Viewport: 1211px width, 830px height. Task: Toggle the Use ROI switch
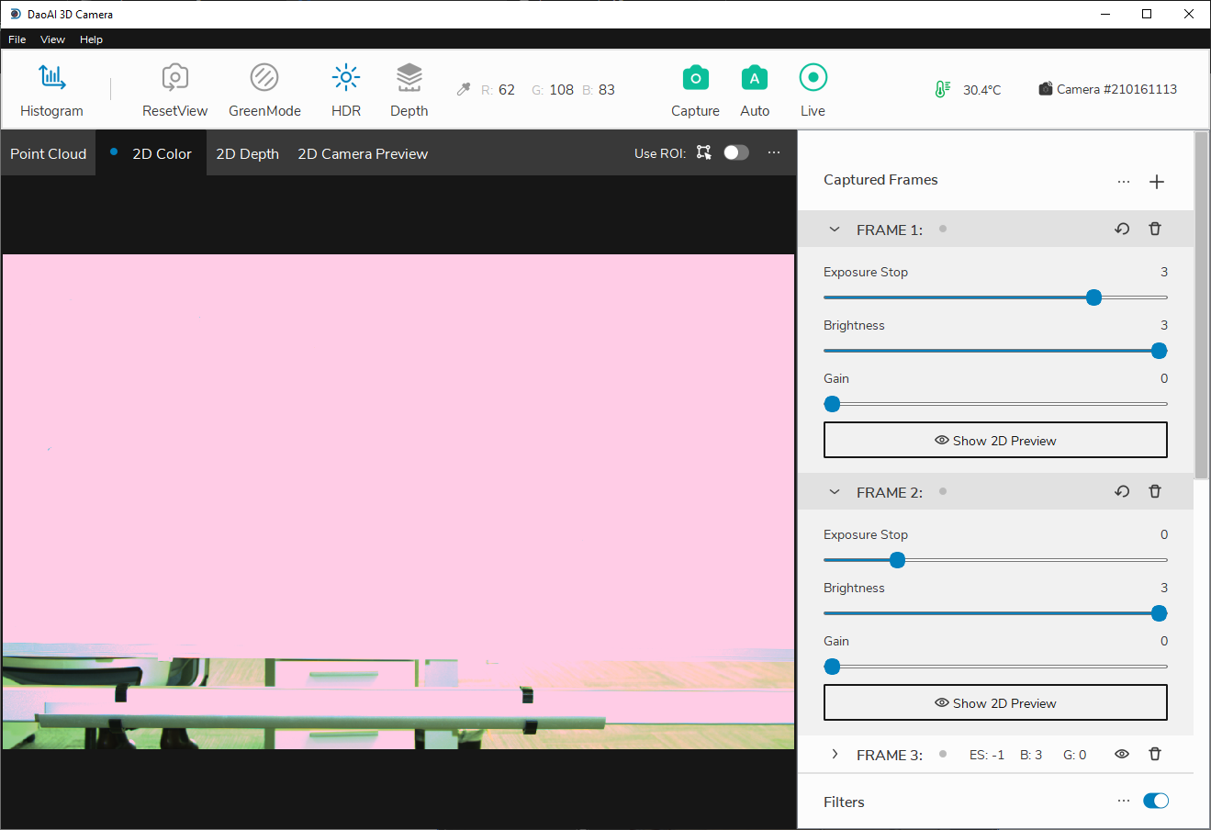[x=736, y=152]
